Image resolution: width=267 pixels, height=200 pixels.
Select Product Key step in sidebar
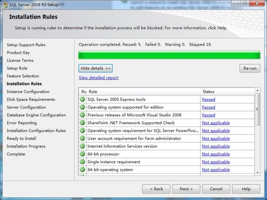pos(18,53)
